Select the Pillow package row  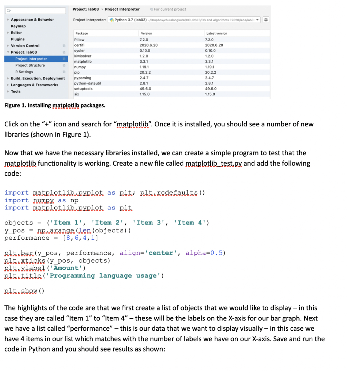[172, 40]
